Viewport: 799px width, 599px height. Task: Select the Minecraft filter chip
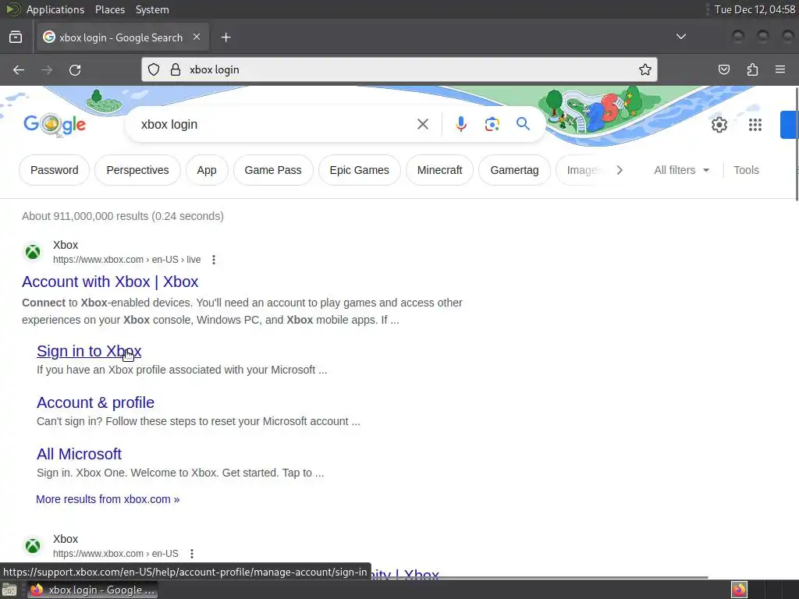tap(440, 170)
